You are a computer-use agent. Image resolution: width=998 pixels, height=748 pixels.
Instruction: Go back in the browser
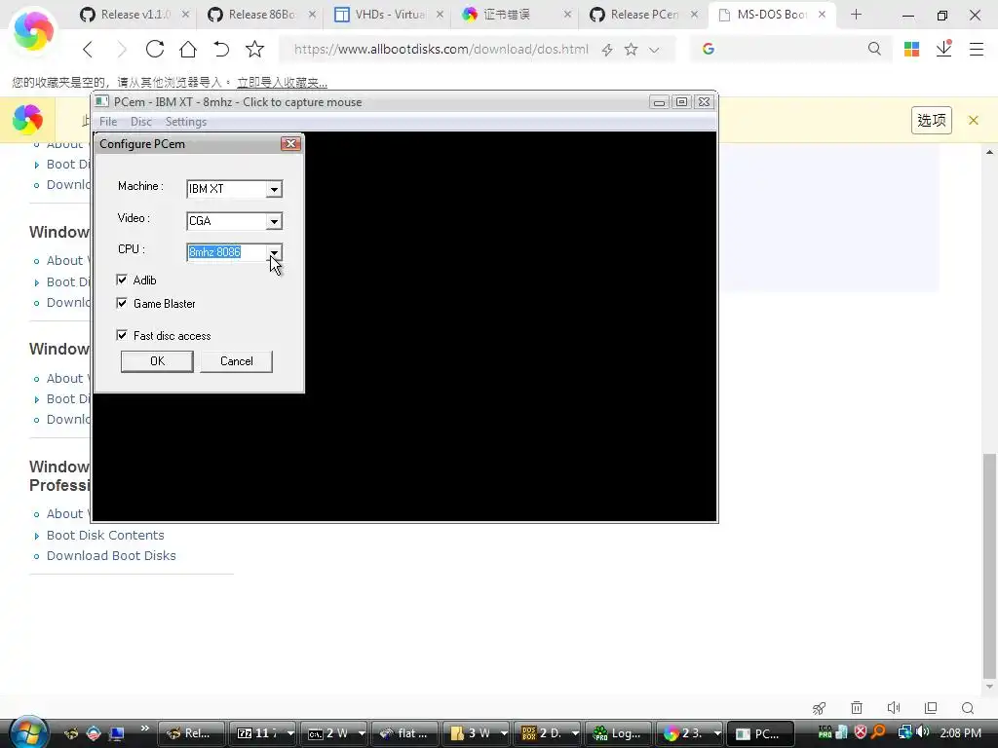[x=89, y=49]
